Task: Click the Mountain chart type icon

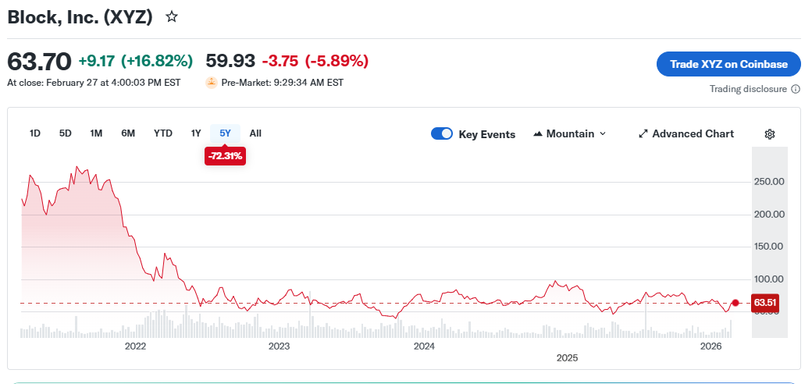Action: click(x=537, y=134)
